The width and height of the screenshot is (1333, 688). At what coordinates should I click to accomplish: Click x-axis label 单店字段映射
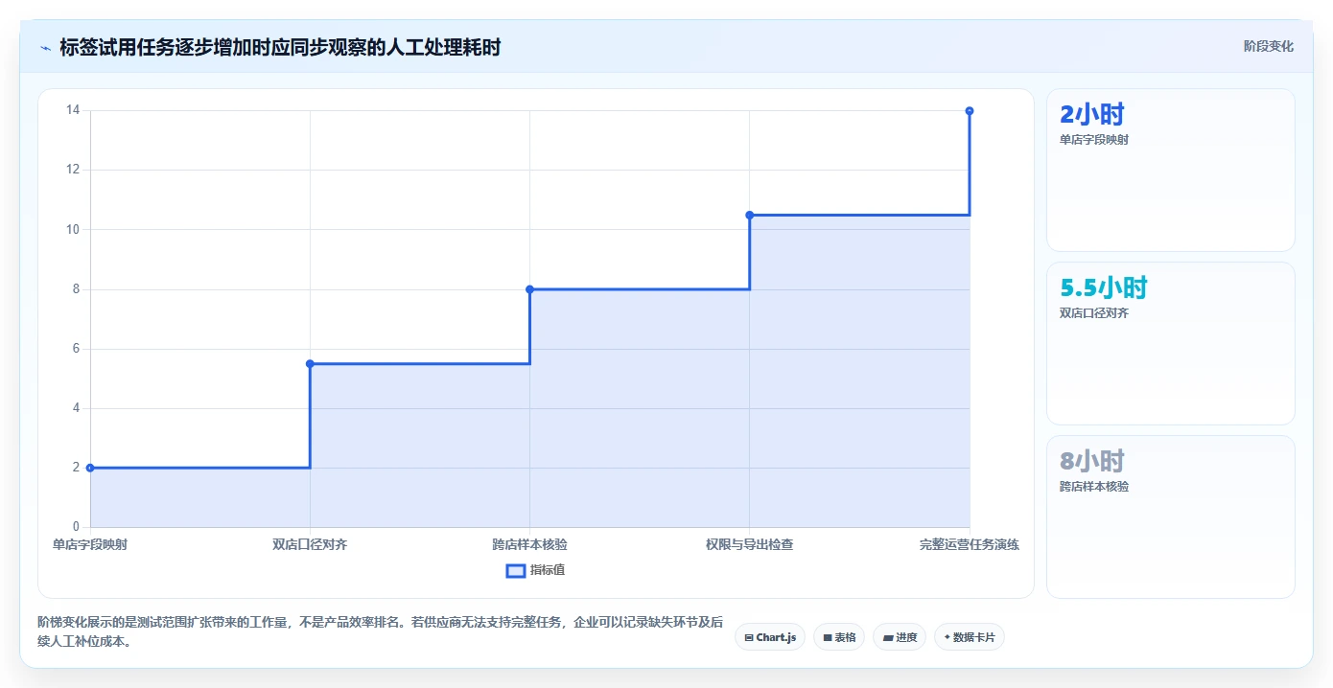coord(90,544)
